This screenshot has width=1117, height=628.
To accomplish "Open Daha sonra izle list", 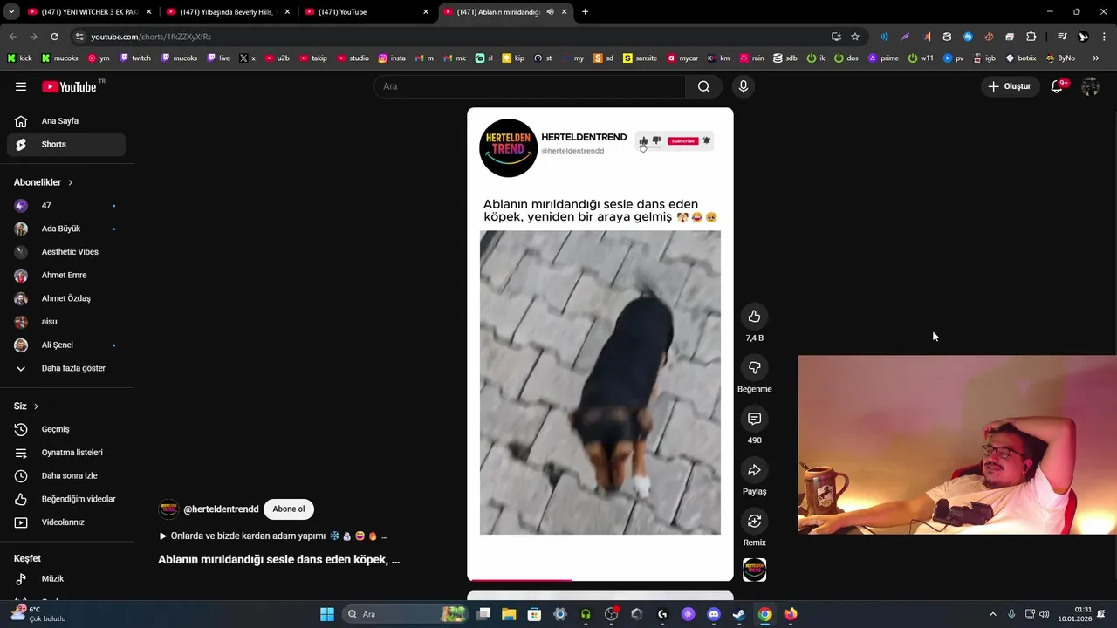I will (x=66, y=475).
